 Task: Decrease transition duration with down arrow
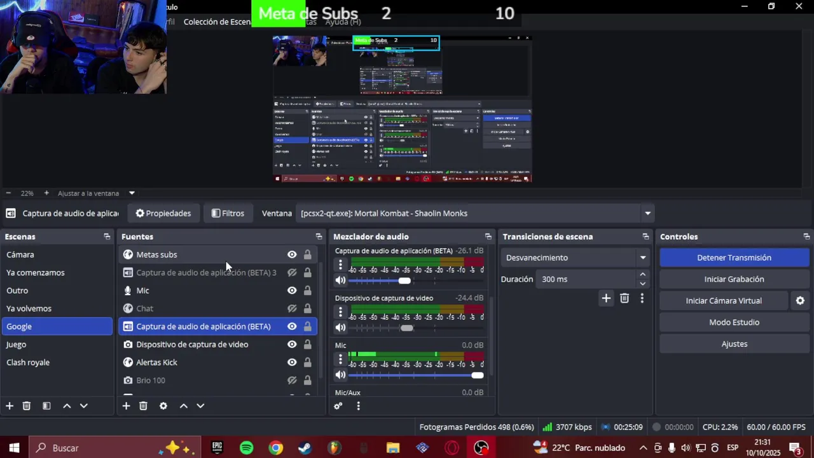pyautogui.click(x=642, y=284)
